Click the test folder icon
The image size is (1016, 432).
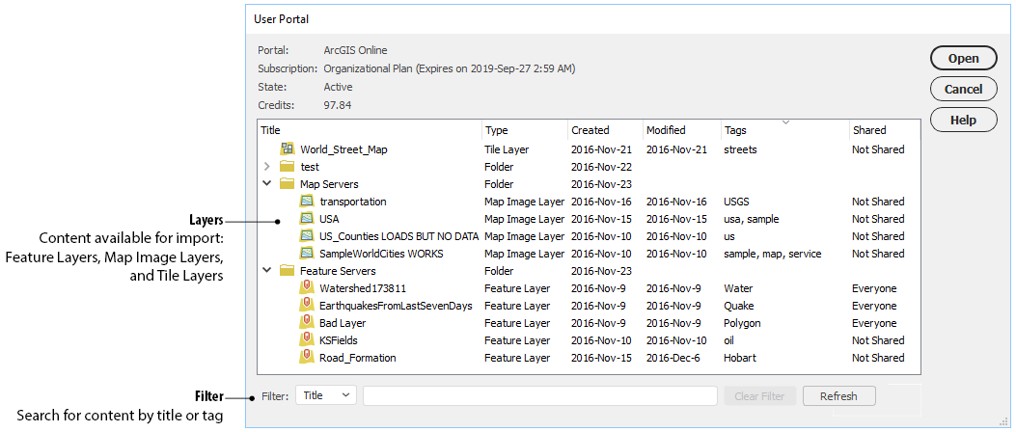pos(288,167)
